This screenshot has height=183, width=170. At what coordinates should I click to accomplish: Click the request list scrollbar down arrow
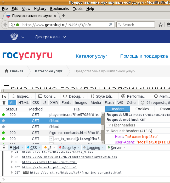point(103,142)
